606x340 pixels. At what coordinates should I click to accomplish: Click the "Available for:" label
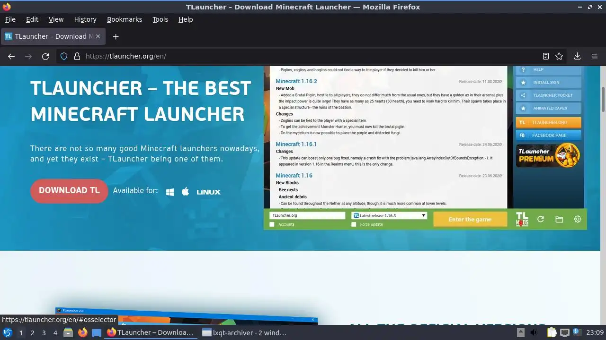tap(135, 191)
